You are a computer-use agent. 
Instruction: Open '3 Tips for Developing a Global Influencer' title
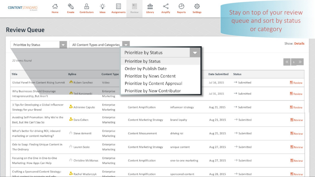(38, 107)
